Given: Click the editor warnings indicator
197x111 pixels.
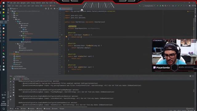Looking at the screenshot, I should click(188, 11).
